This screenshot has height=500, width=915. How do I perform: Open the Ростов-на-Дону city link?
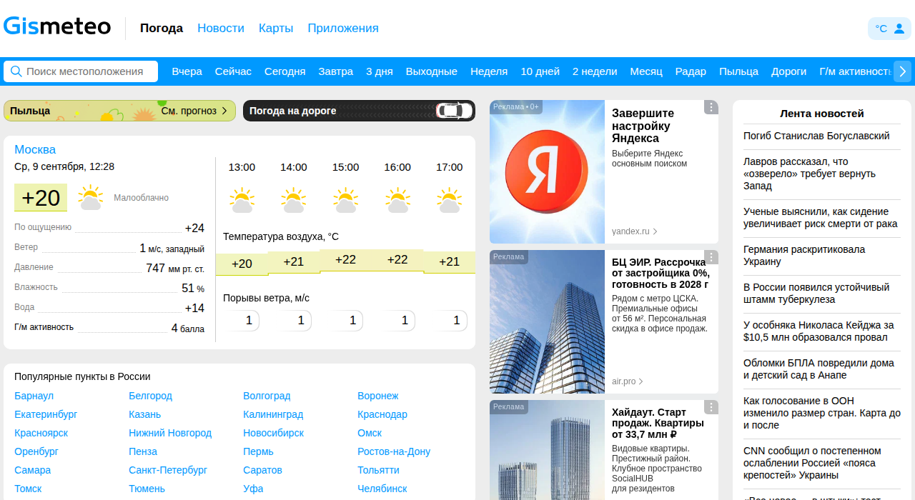click(x=394, y=451)
